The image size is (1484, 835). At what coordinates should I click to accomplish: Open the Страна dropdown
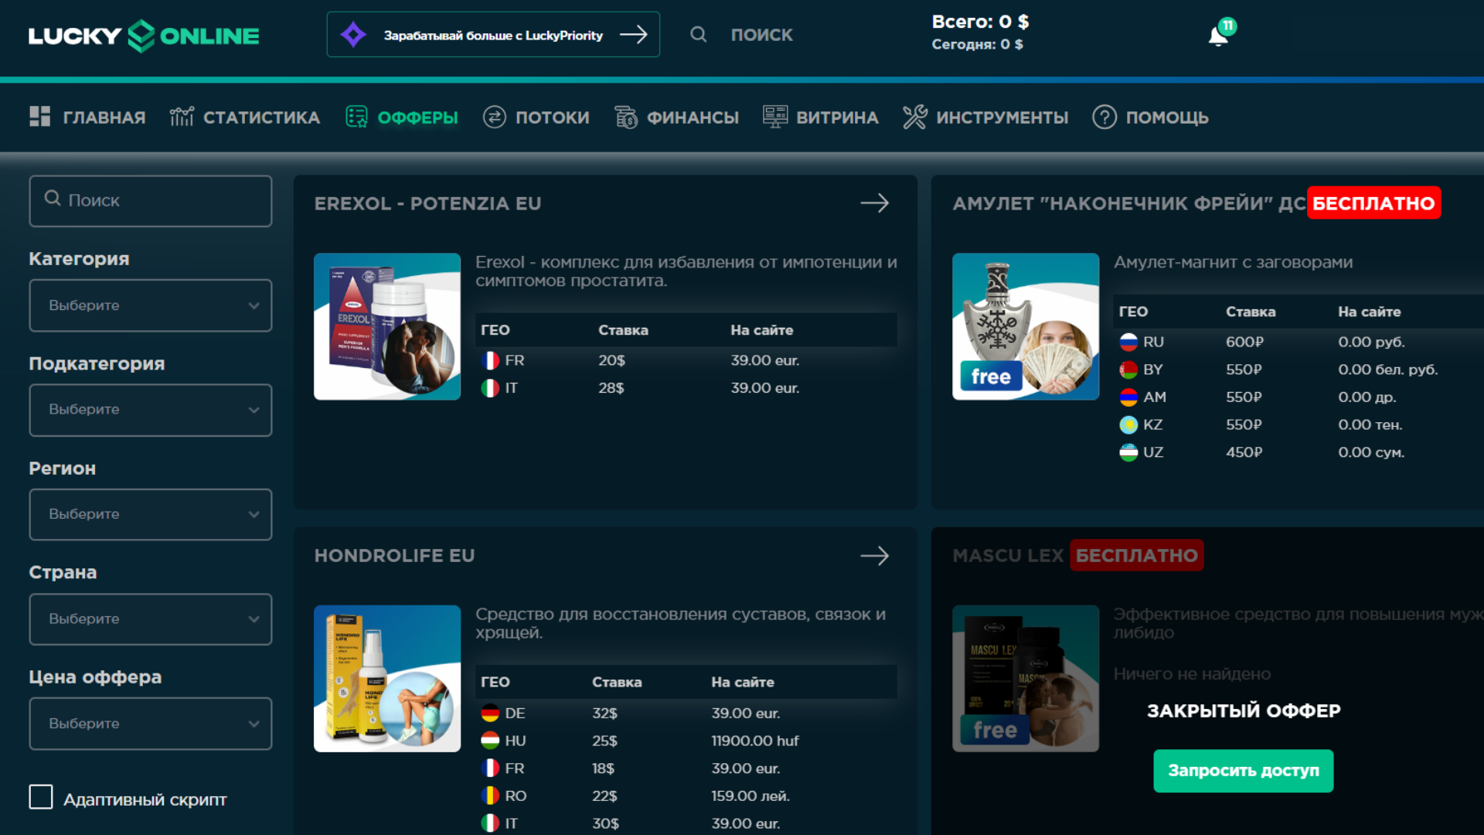151,619
